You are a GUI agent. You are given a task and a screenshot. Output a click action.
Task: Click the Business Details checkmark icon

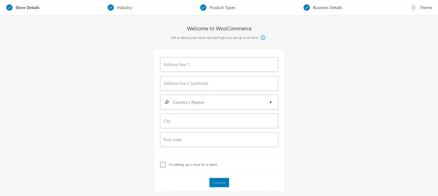(x=307, y=8)
